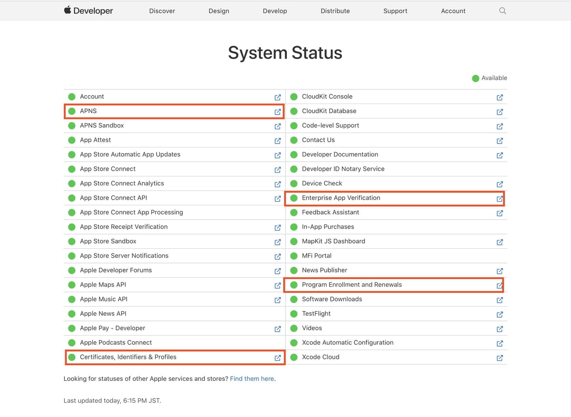Click the Available legend label
This screenshot has height=417, width=571.
click(x=494, y=78)
